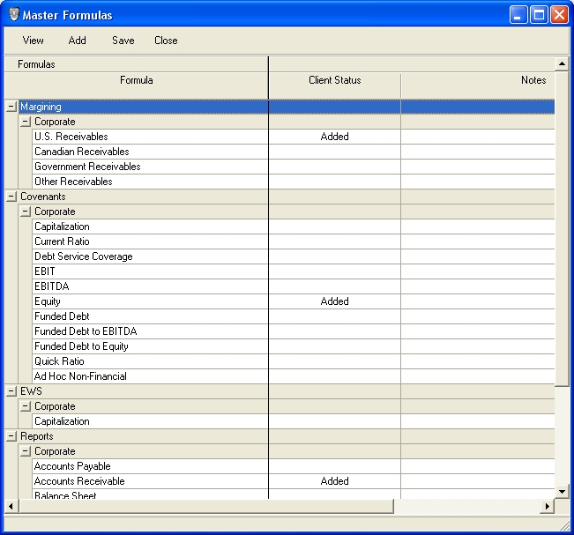The image size is (574, 535).
Task: Close the window with the red X
Action: pos(559,15)
